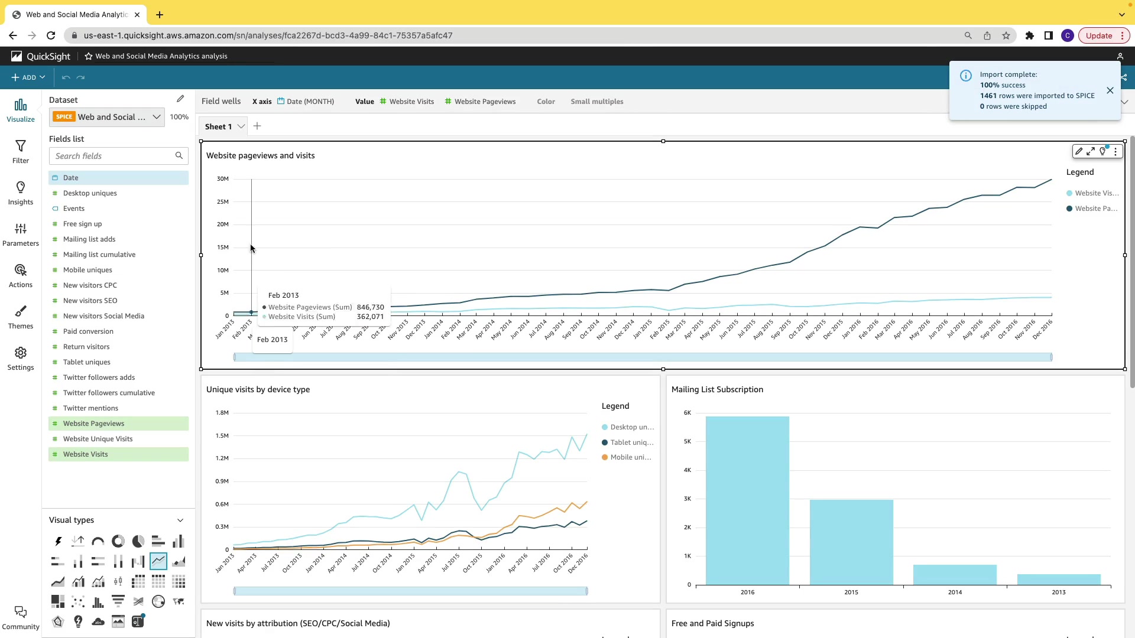Choose the tree map visual type

pyautogui.click(x=58, y=601)
